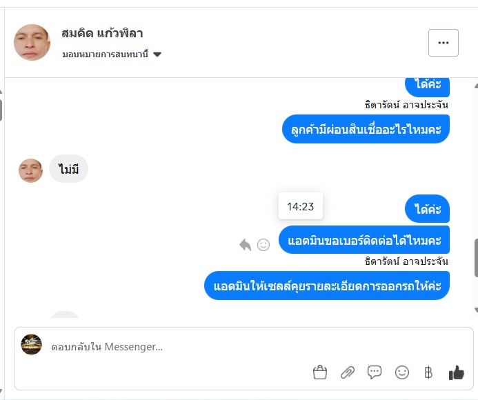Click the สมคิด แก้วพิลา contact name
This screenshot has height=400, width=478.
tap(102, 33)
